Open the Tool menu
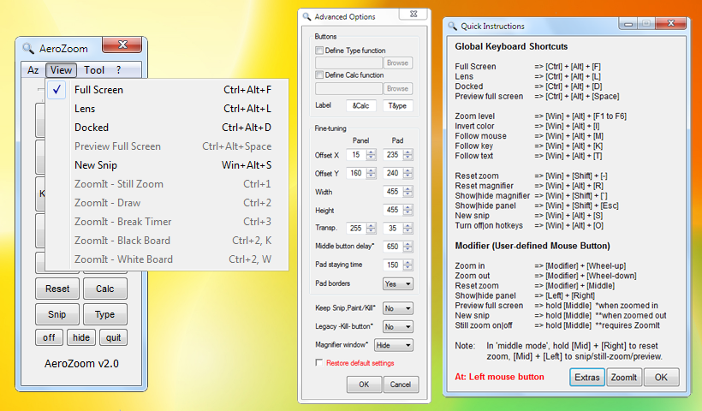 tap(94, 70)
